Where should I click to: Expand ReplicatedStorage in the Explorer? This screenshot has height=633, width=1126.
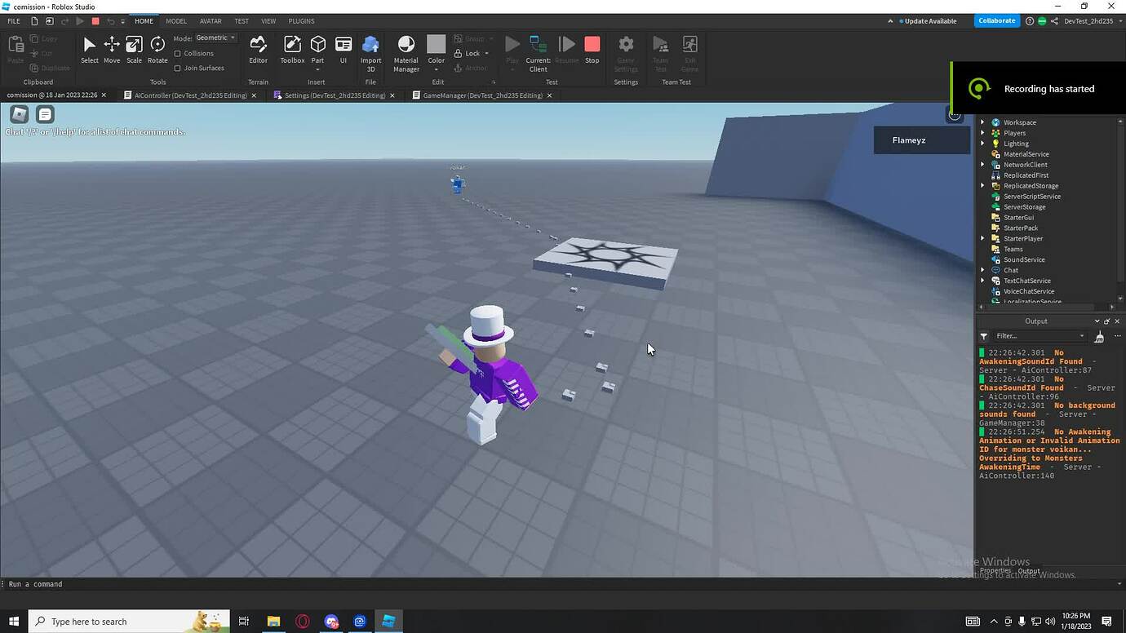pos(982,185)
